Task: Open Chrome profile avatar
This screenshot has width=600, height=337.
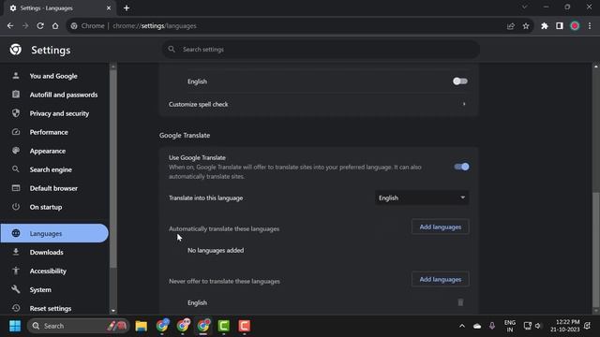Action: (x=575, y=26)
